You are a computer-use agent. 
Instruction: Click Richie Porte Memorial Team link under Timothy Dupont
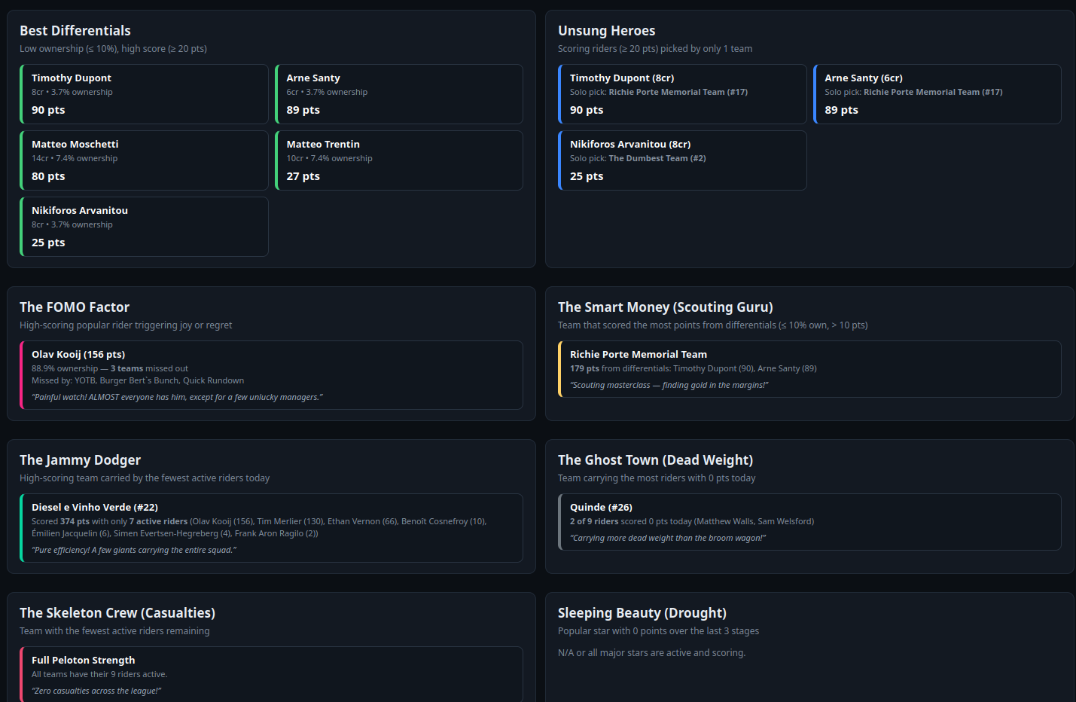678,92
